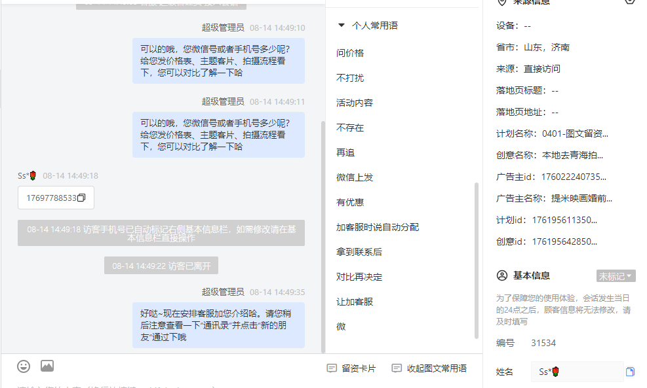Focus the 姓名 input field showing Ss*
The height and width of the screenshot is (388, 647).
click(x=577, y=372)
